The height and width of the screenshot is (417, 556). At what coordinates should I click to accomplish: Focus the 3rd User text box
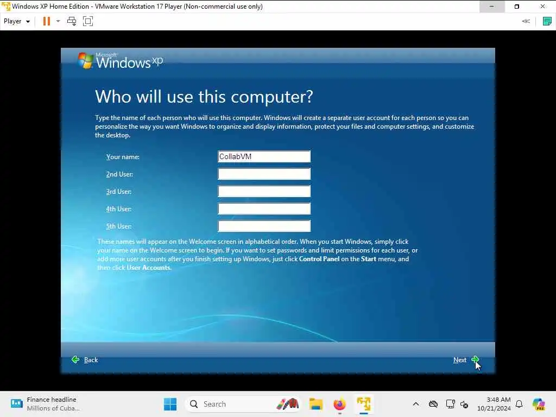tap(264, 191)
